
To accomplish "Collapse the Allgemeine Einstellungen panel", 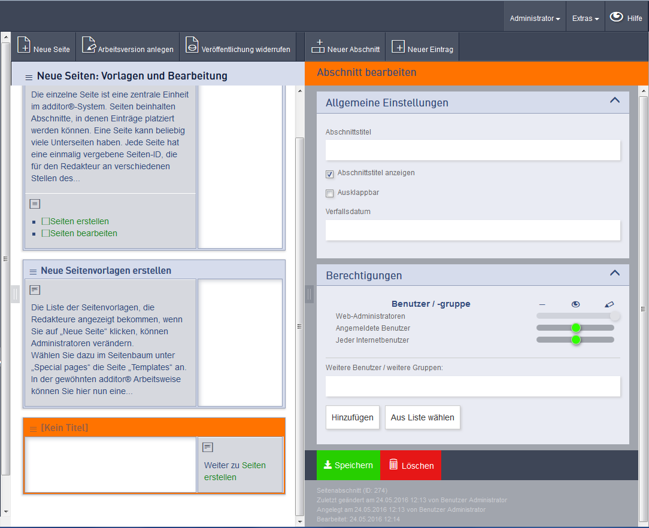I will tap(614, 100).
